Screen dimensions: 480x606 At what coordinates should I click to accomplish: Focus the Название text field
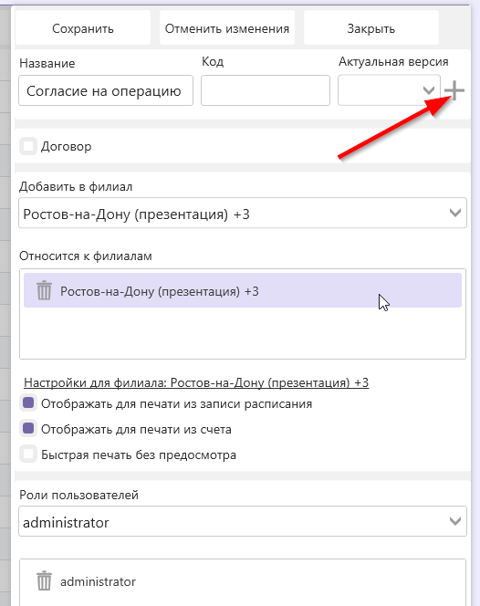coord(106,91)
